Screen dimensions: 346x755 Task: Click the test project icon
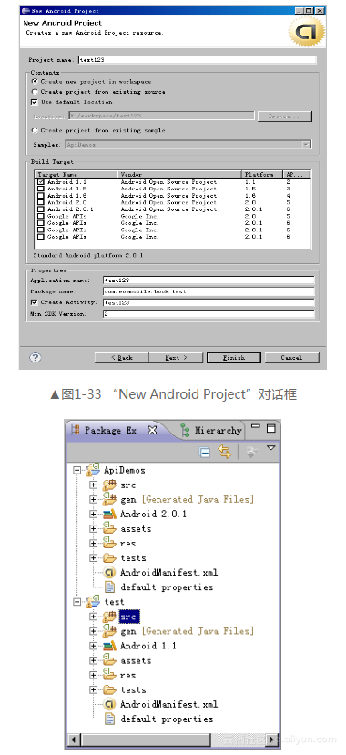[x=92, y=602]
